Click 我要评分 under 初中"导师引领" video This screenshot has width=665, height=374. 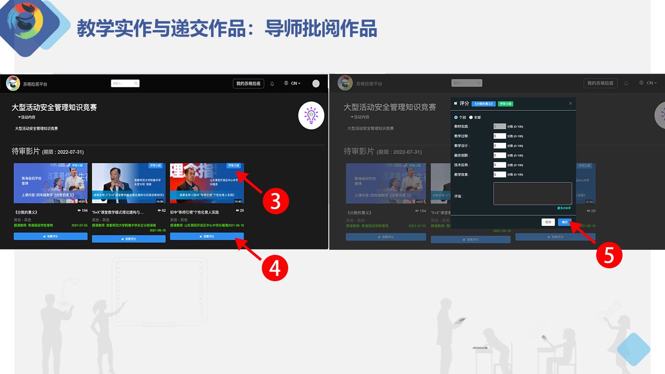(x=206, y=236)
